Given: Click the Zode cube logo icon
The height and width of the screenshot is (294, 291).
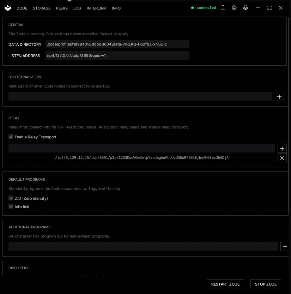Looking at the screenshot, I should 8,8.
